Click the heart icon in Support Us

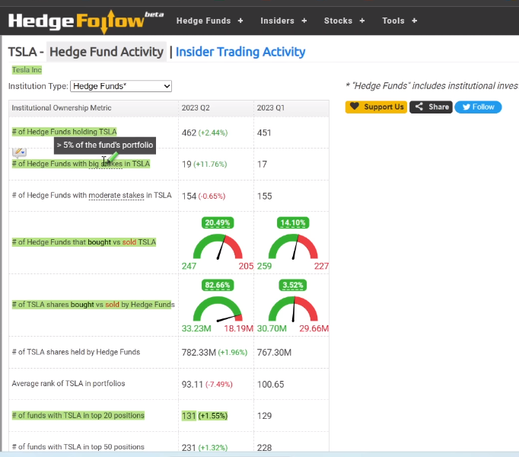[355, 107]
